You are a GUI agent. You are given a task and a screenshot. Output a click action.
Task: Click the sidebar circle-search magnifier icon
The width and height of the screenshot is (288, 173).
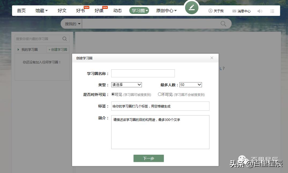65,39
